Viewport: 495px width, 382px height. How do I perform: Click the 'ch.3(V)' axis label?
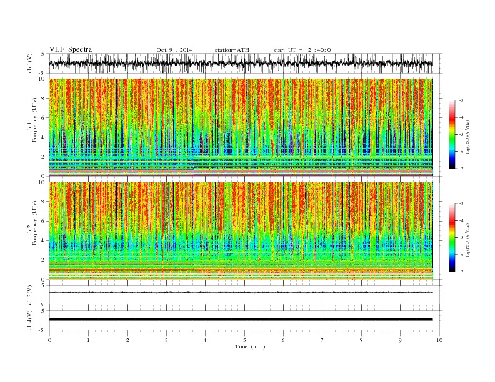pos(30,295)
